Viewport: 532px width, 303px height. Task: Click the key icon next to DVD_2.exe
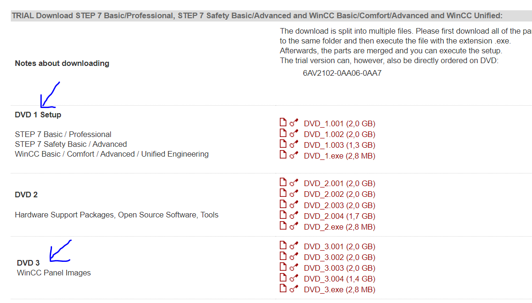(294, 227)
